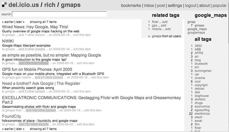This screenshot has height=132, width=229.
Task: Click the top '« earlier' pagination link
Action: 8,22
